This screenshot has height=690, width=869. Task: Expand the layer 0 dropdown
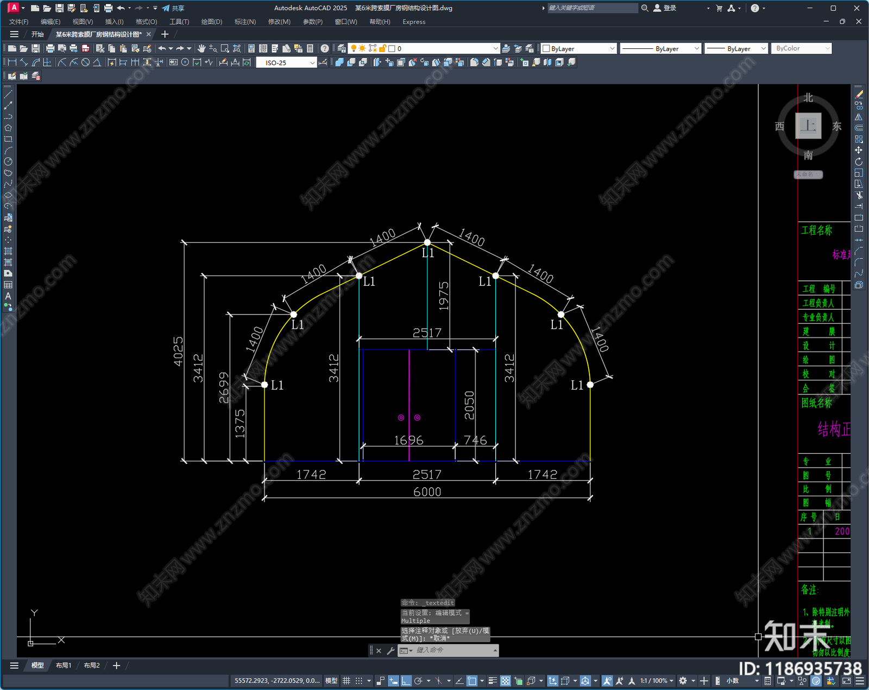tap(443, 48)
